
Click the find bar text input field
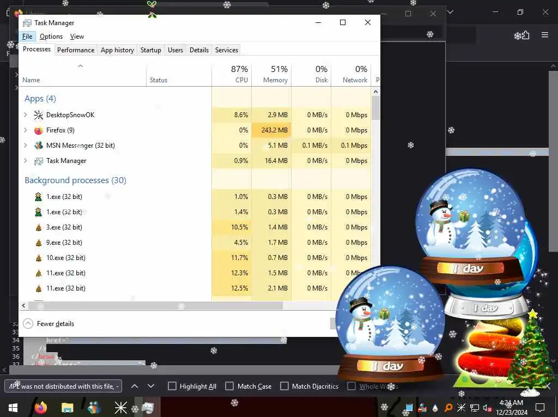[x=63, y=386]
